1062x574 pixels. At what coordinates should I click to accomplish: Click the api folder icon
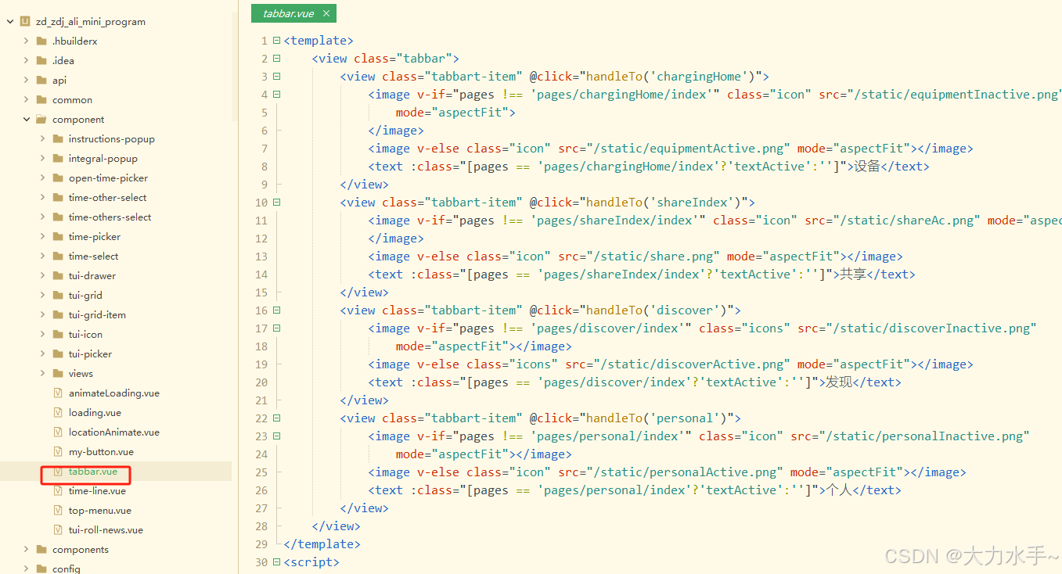pos(41,80)
